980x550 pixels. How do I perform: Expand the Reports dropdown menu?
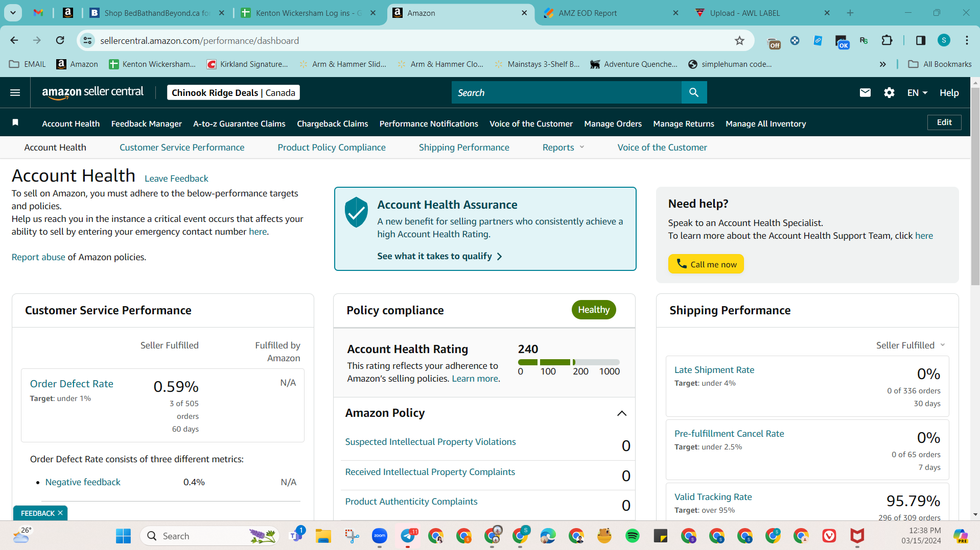(563, 147)
